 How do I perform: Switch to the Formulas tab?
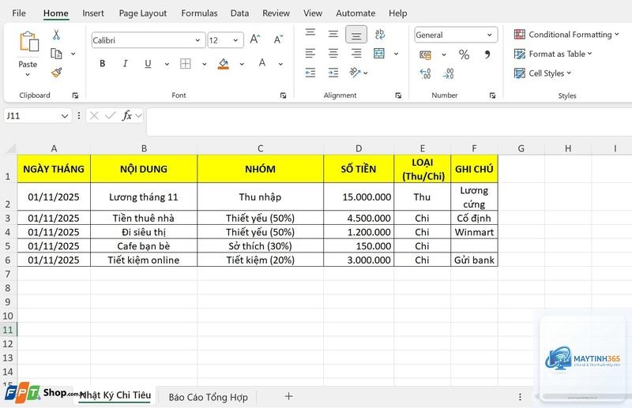tap(199, 13)
